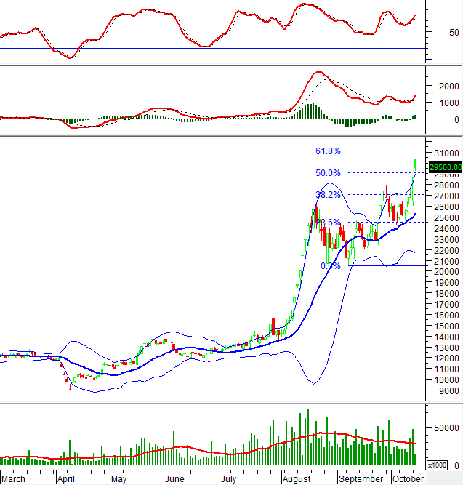Select the 61.8% Fibonacci level label
Screen dimensions: 463x485
point(327,151)
